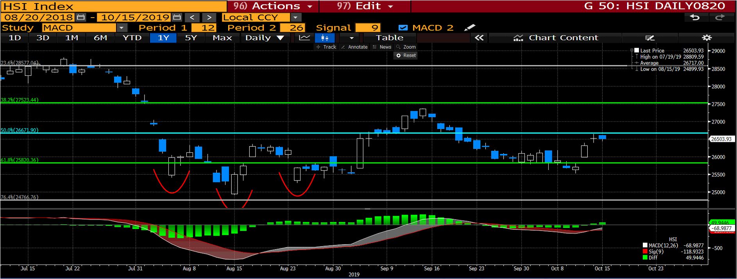The image size is (737, 279).
Task: Click the undo arrow icon
Action: point(694,18)
